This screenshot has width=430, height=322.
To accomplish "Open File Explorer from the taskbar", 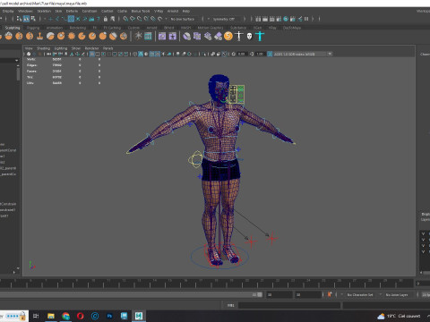I will [x=51, y=316].
